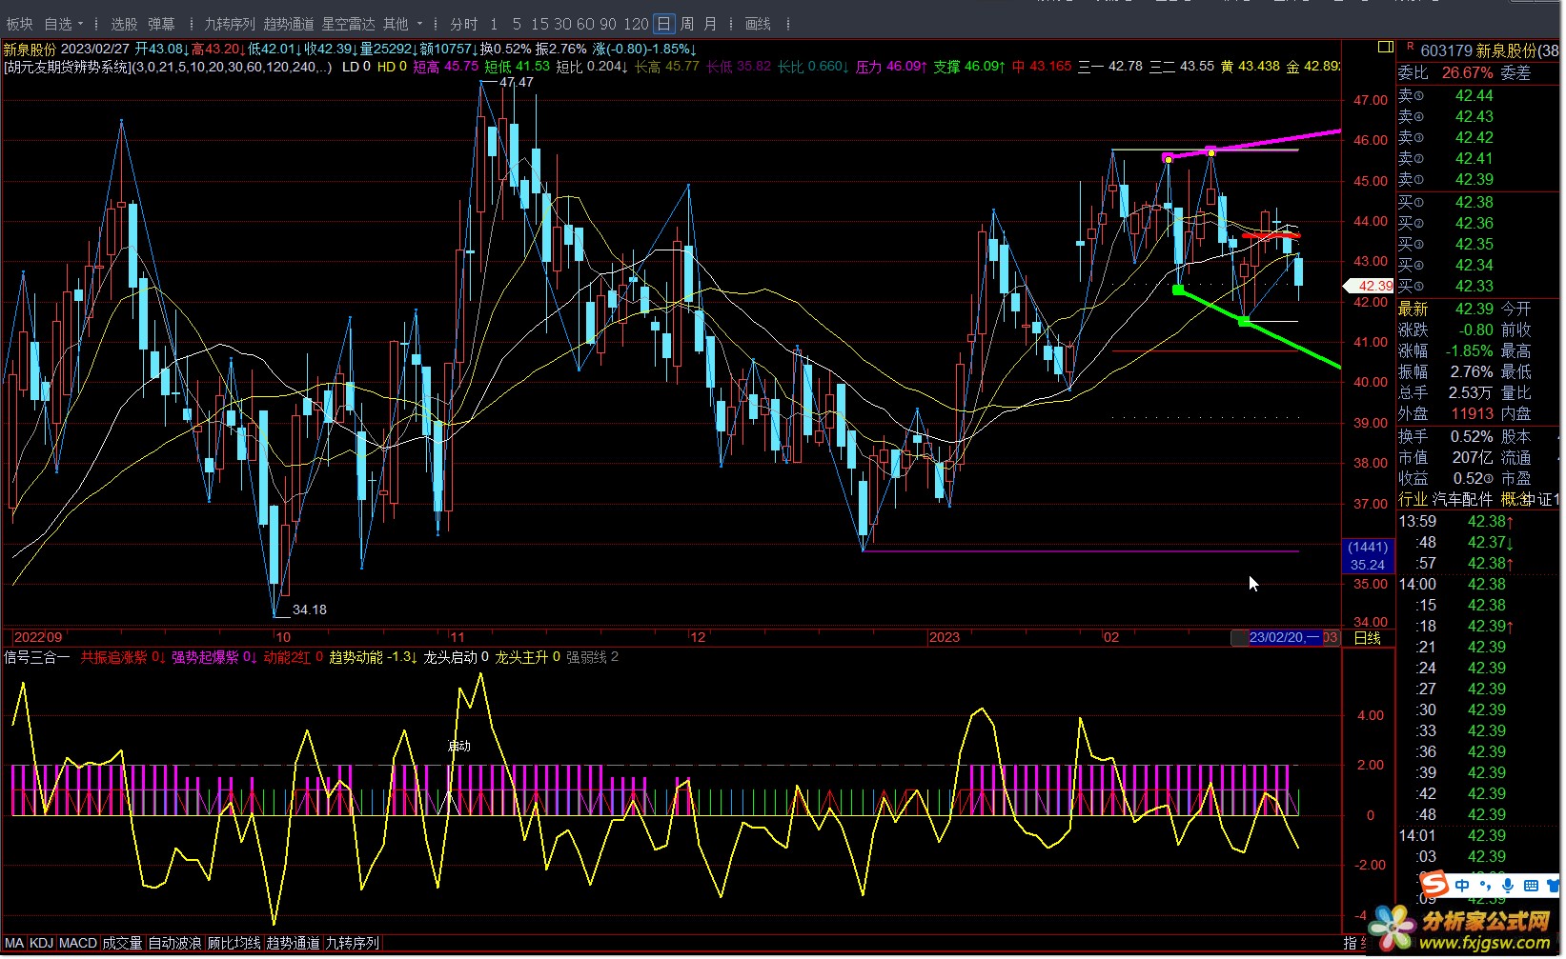Image resolution: width=1566 pixels, height=959 pixels.
Task: Click 委比 26.67% value
Action: [x=1467, y=73]
